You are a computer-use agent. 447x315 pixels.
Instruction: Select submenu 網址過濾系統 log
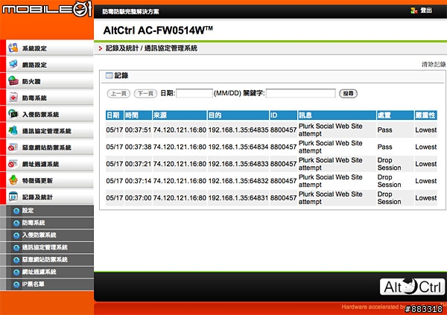pos(50,273)
